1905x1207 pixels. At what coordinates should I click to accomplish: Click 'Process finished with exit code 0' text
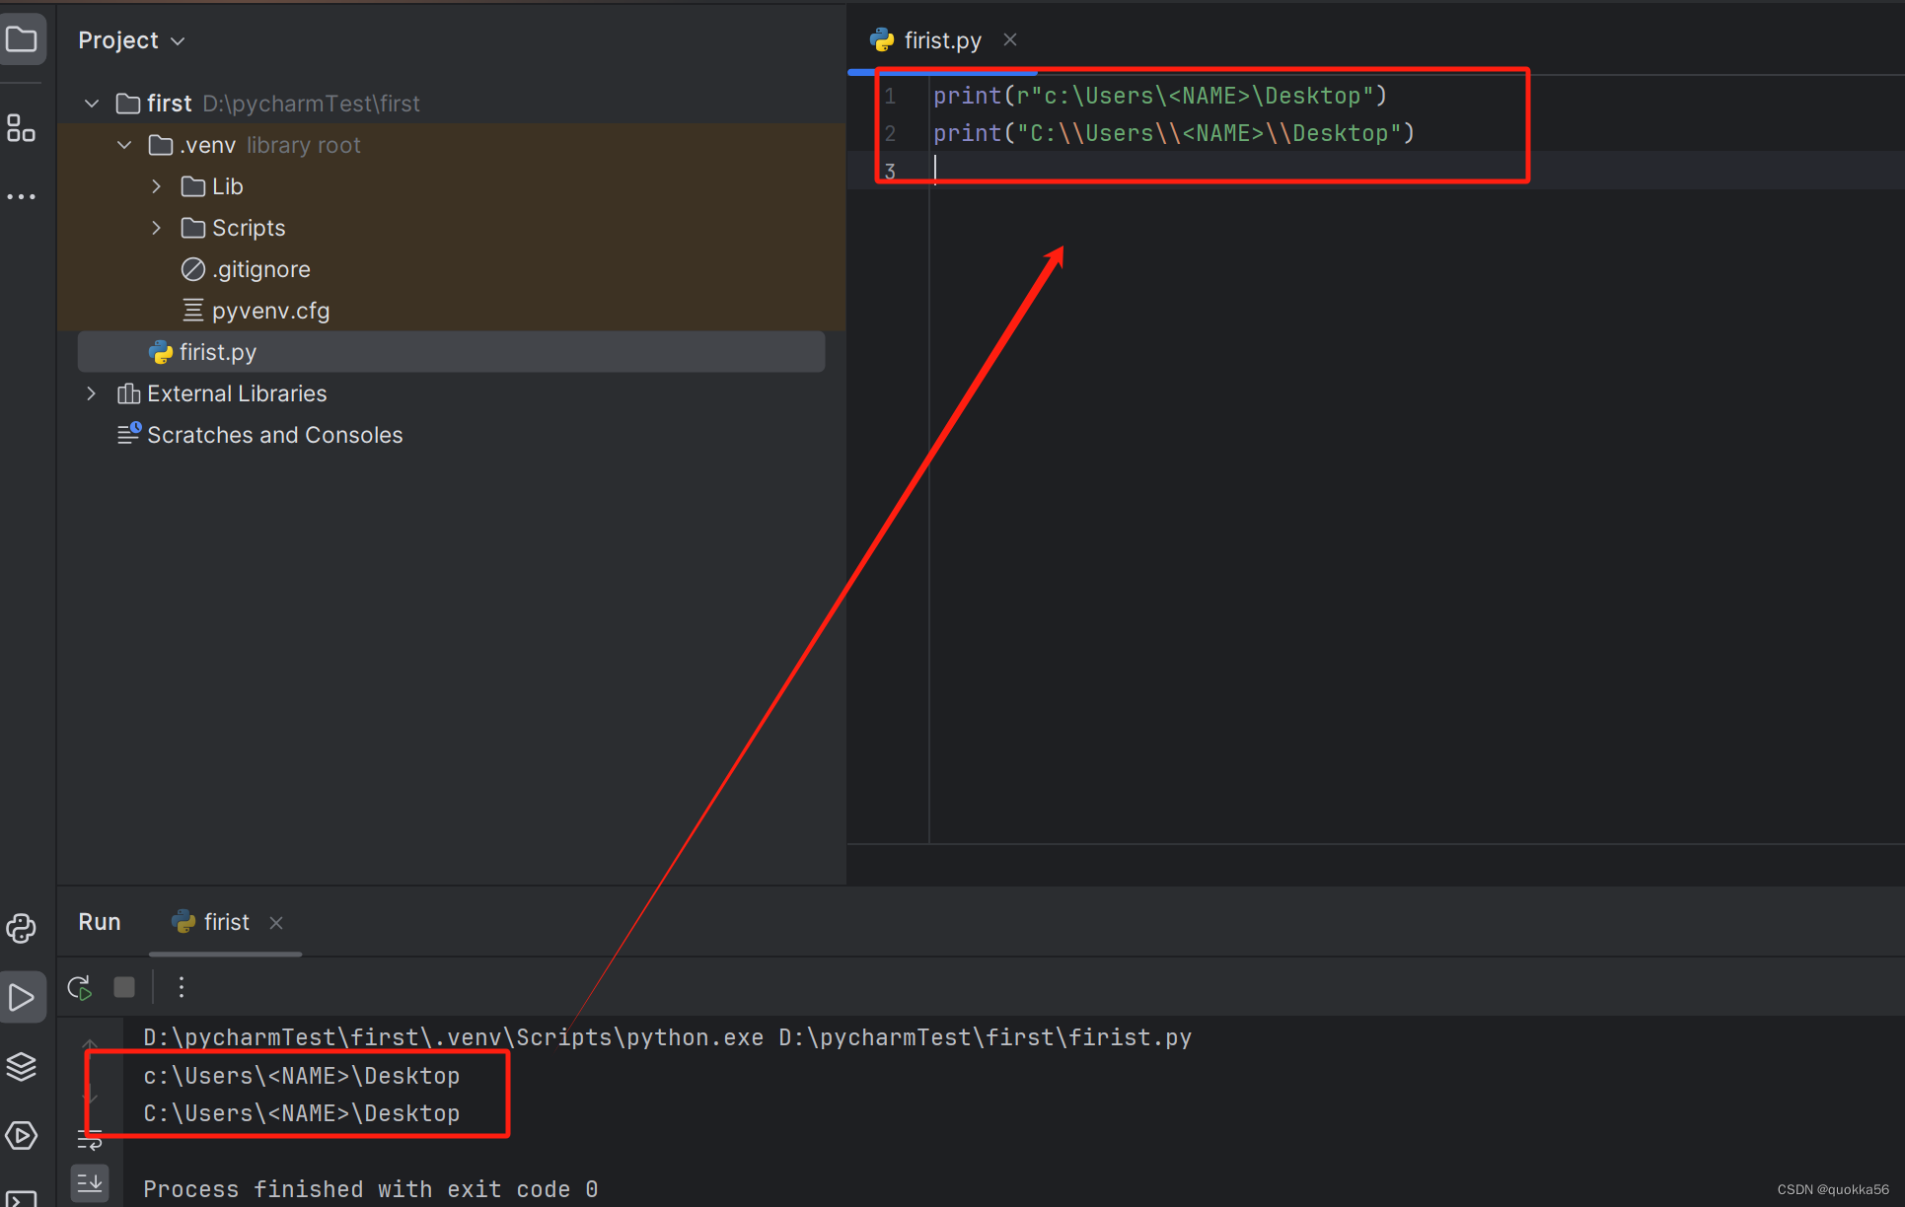[x=370, y=1189]
